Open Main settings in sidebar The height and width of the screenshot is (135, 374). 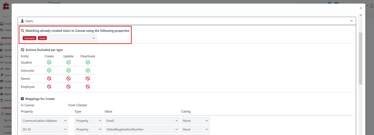pos(6,114)
